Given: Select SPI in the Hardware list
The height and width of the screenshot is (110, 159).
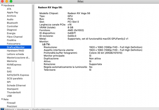Looking at the screenshot, I should coord(9,82).
